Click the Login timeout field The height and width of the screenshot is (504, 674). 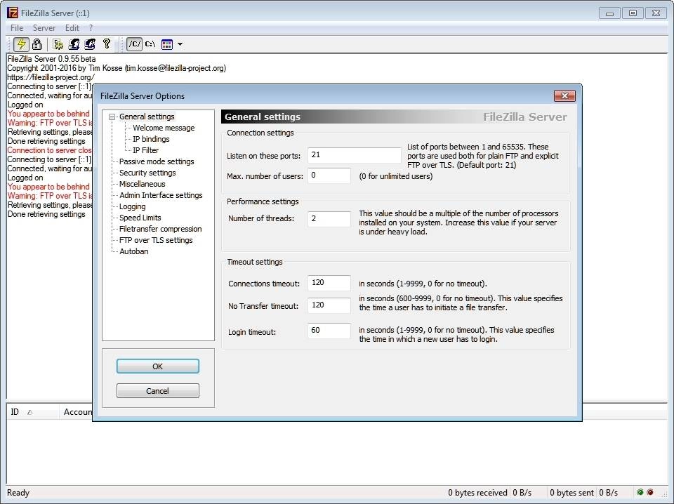[x=329, y=331]
